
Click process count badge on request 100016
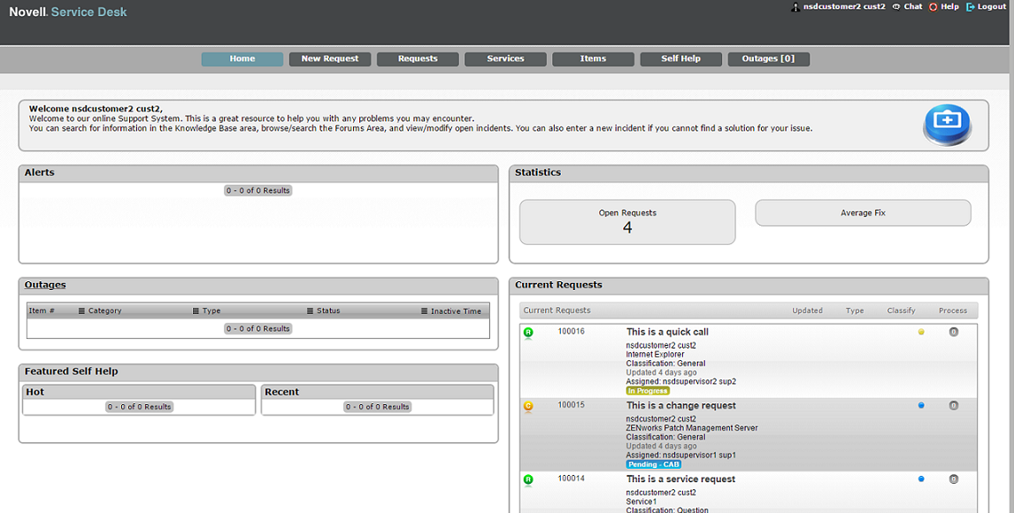tap(953, 332)
